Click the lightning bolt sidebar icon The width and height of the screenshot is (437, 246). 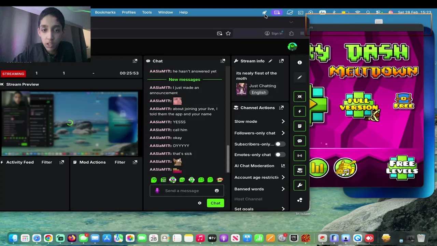pyautogui.click(x=299, y=111)
